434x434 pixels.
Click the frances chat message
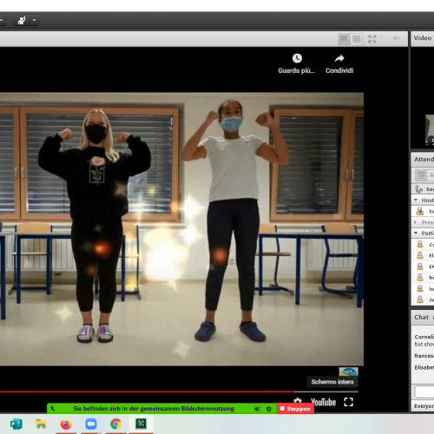(x=424, y=356)
